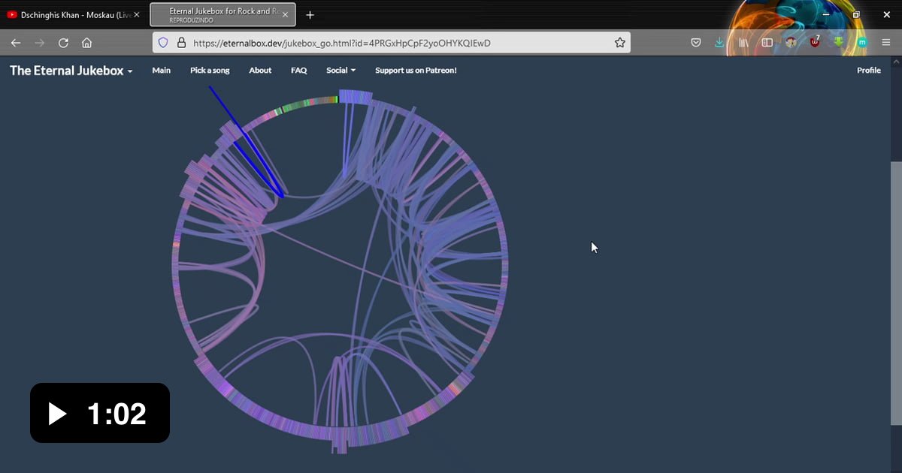
Task: Click the red extension icon with badge 7
Action: [815, 42]
